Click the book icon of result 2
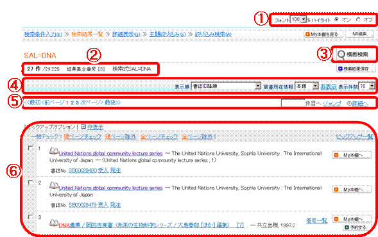378x237 pixels. tap(54, 186)
